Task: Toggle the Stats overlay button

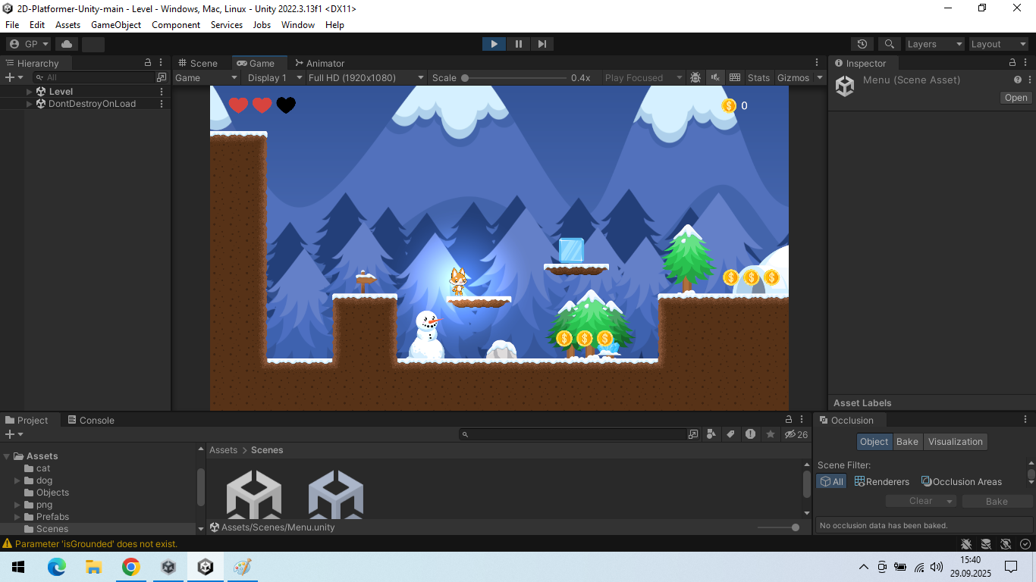Action: [x=758, y=77]
